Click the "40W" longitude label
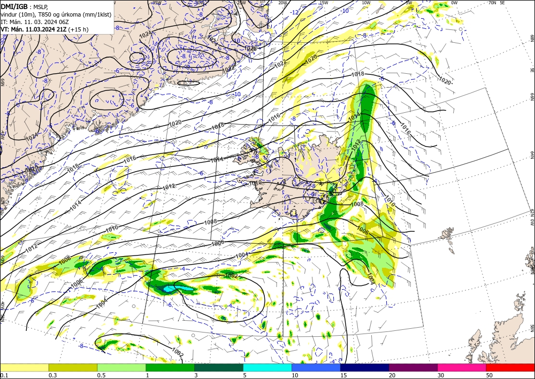Screen dimensions: 535x379 (3, 305)
